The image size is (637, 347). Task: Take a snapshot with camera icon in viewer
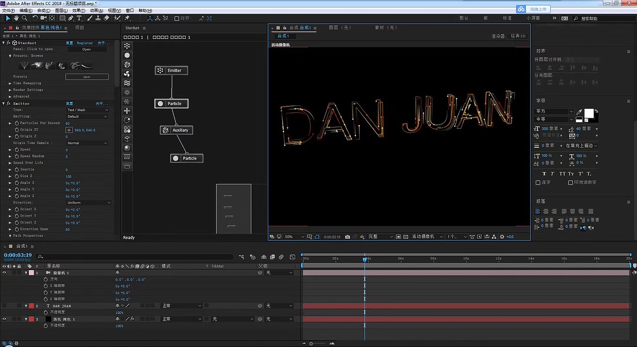click(347, 237)
